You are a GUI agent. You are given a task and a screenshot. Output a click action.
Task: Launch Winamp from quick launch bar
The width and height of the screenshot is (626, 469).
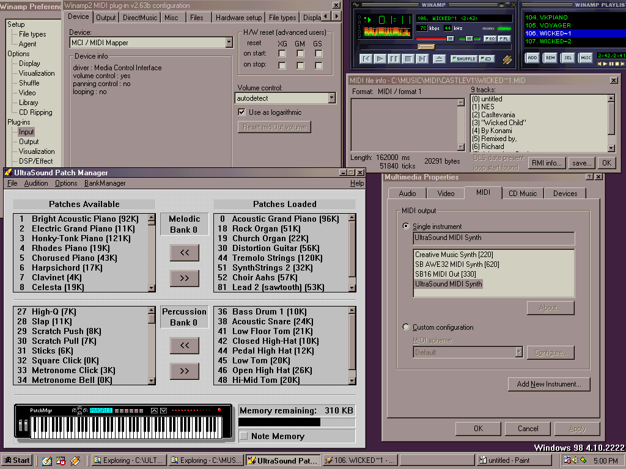point(75,460)
